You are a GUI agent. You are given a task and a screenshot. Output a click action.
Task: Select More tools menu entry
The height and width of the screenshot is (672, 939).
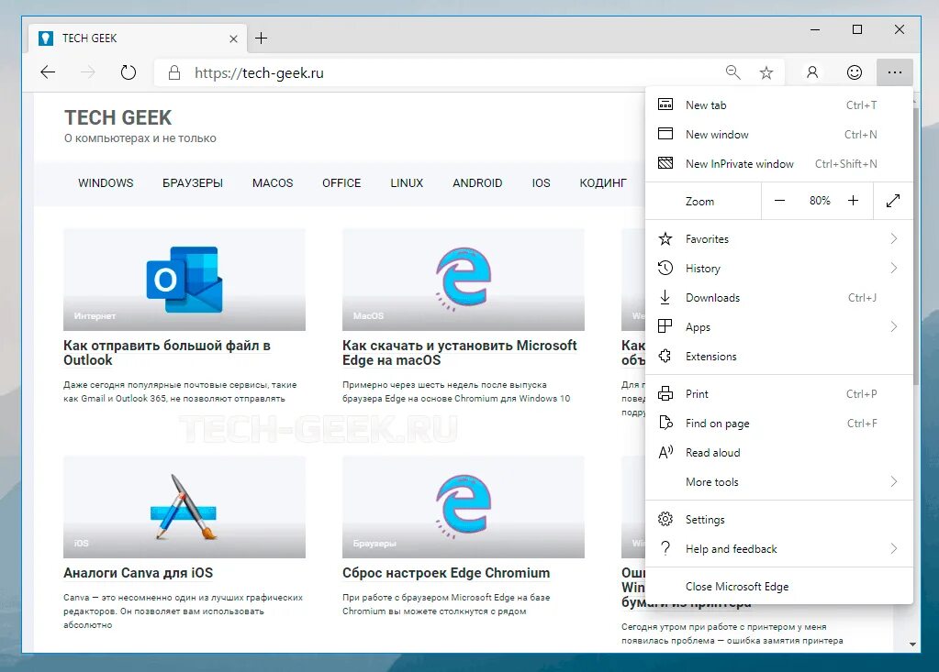coord(779,482)
